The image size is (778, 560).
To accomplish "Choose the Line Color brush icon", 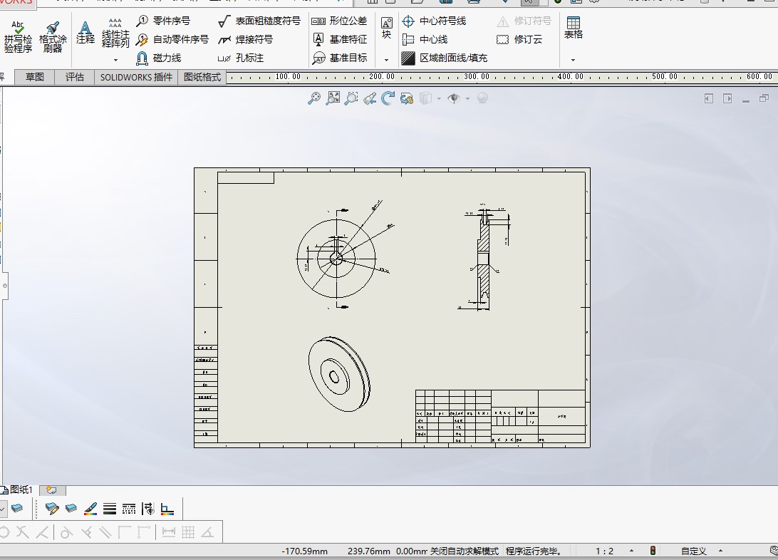I will click(x=90, y=509).
